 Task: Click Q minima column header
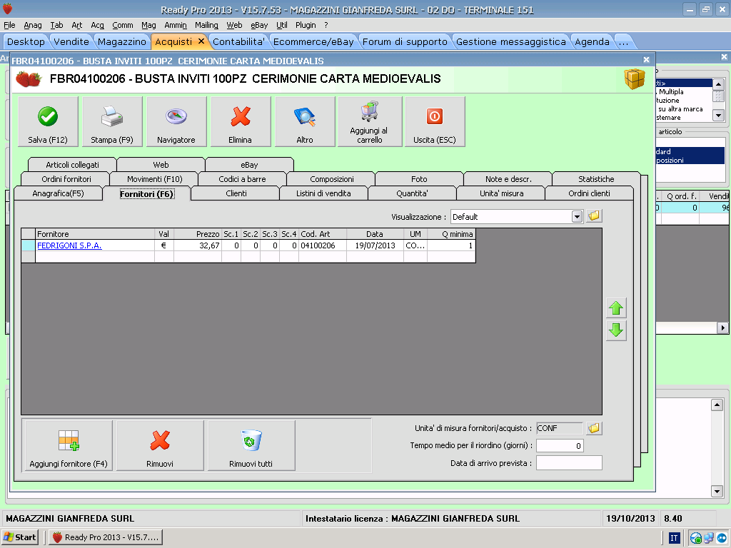(451, 234)
